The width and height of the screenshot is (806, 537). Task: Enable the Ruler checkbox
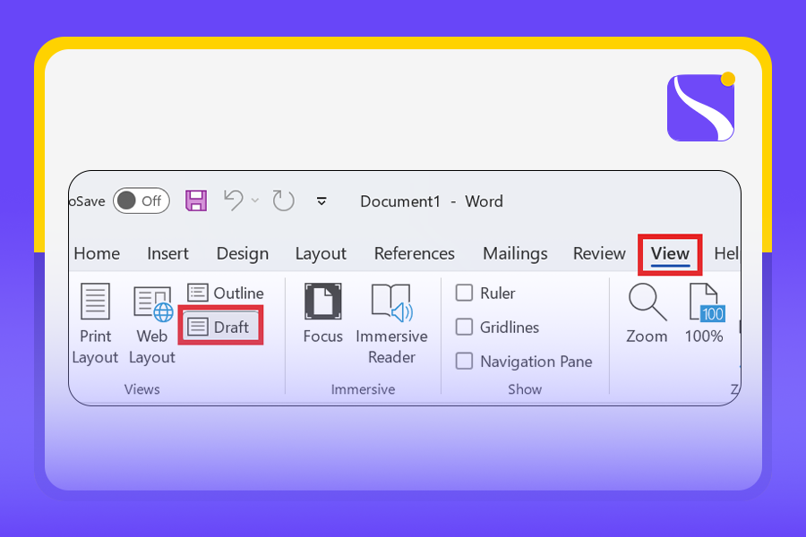pyautogui.click(x=464, y=293)
